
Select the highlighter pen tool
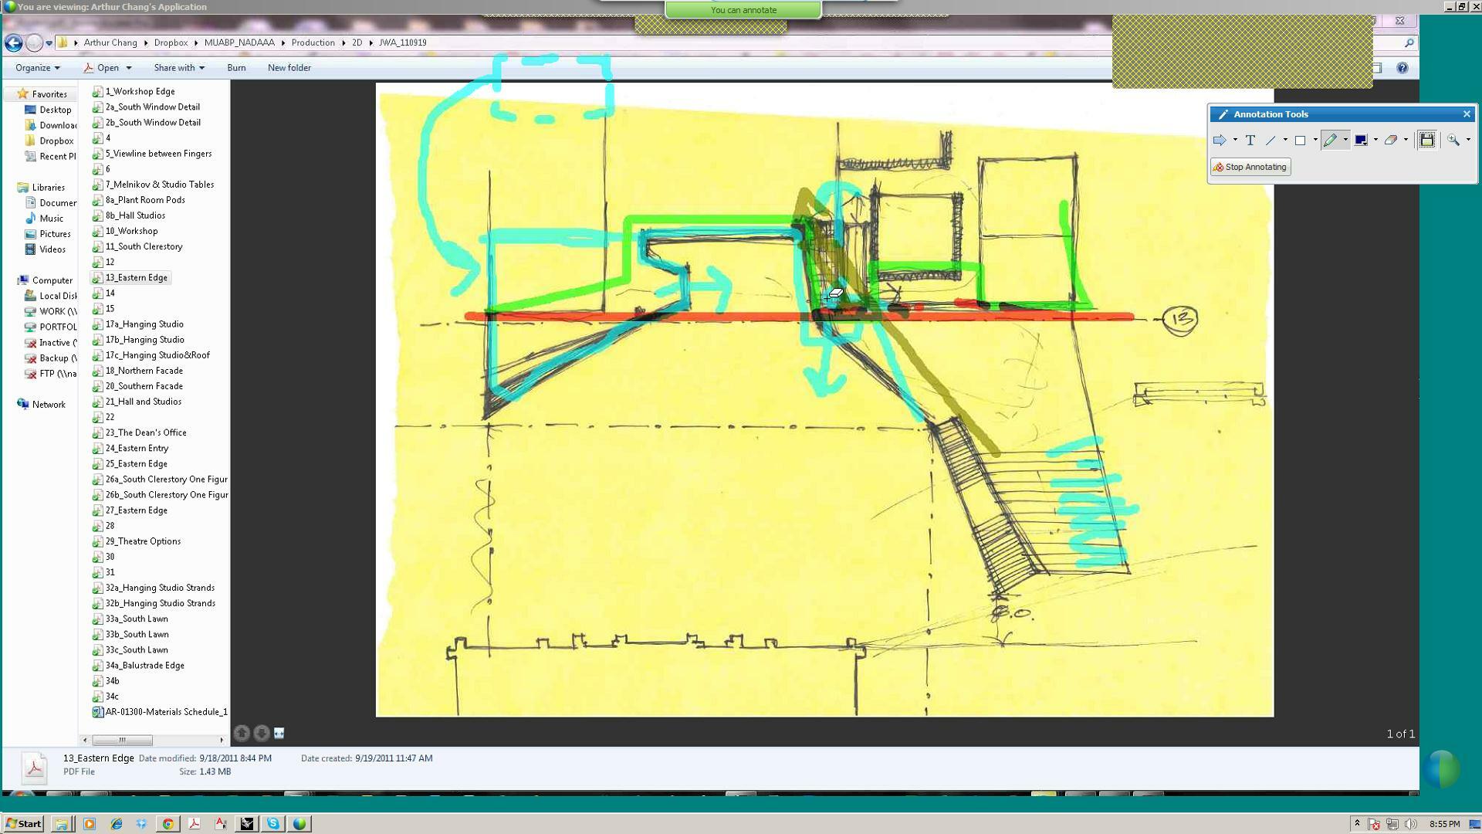(1329, 141)
